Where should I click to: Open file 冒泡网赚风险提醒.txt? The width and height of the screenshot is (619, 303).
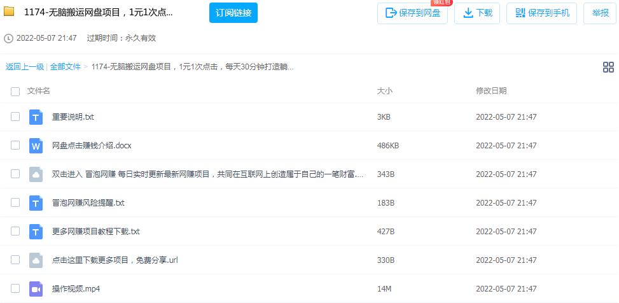point(88,203)
